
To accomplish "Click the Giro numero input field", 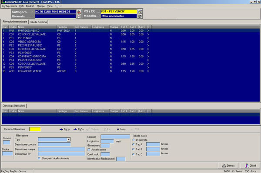I will 105,146.
